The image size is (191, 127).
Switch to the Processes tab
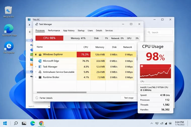pos(40,30)
